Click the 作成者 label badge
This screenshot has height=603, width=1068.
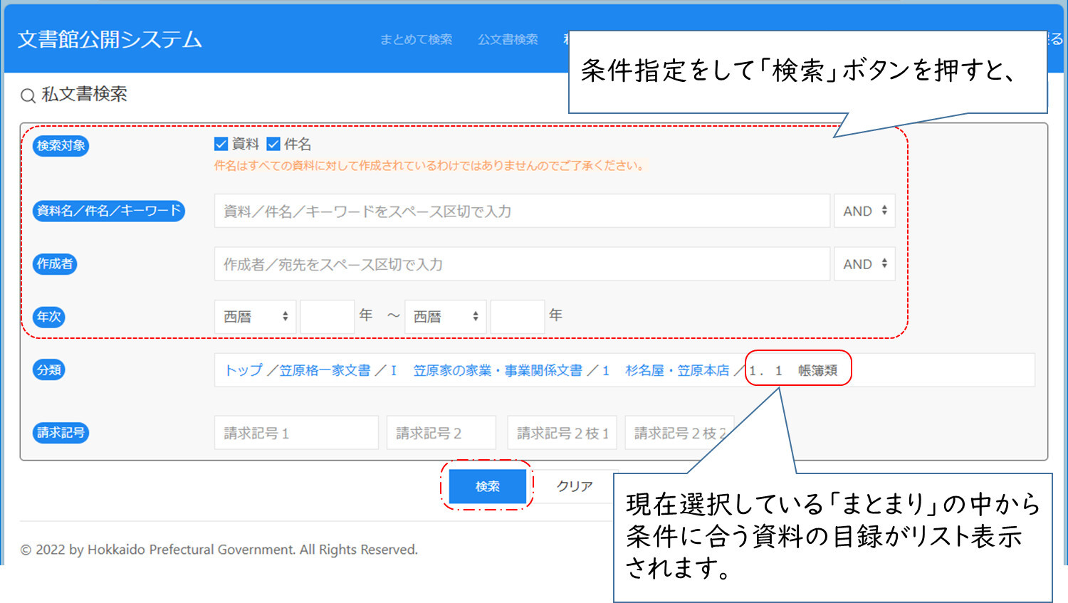point(54,263)
